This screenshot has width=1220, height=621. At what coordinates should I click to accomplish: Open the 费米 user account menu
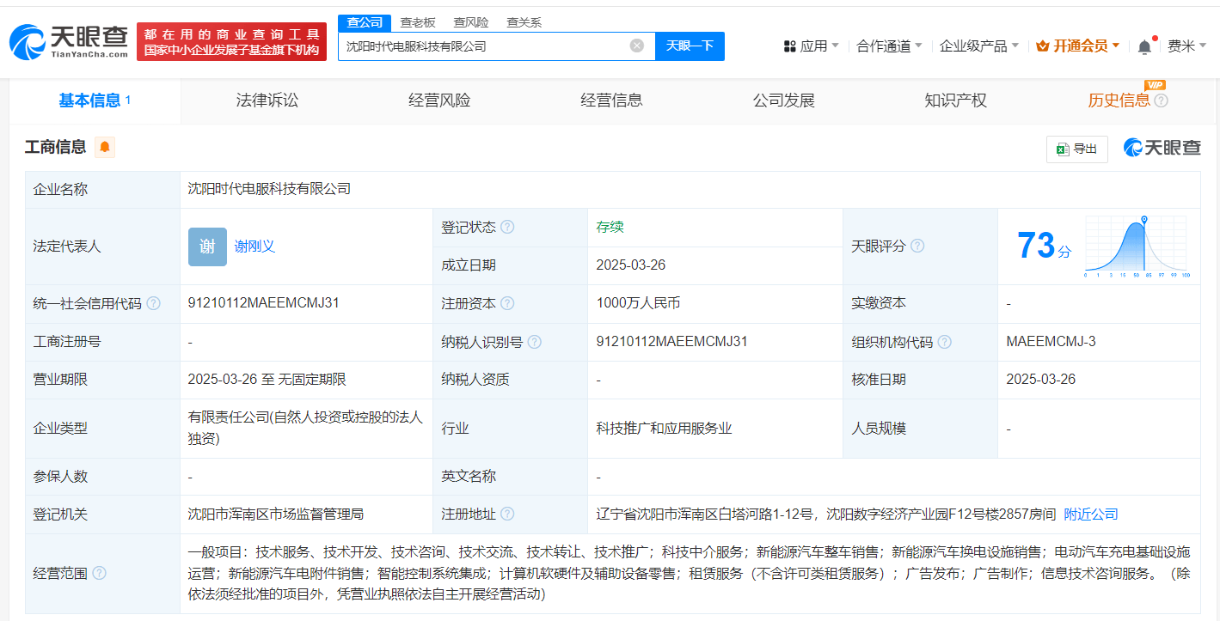click(1186, 46)
